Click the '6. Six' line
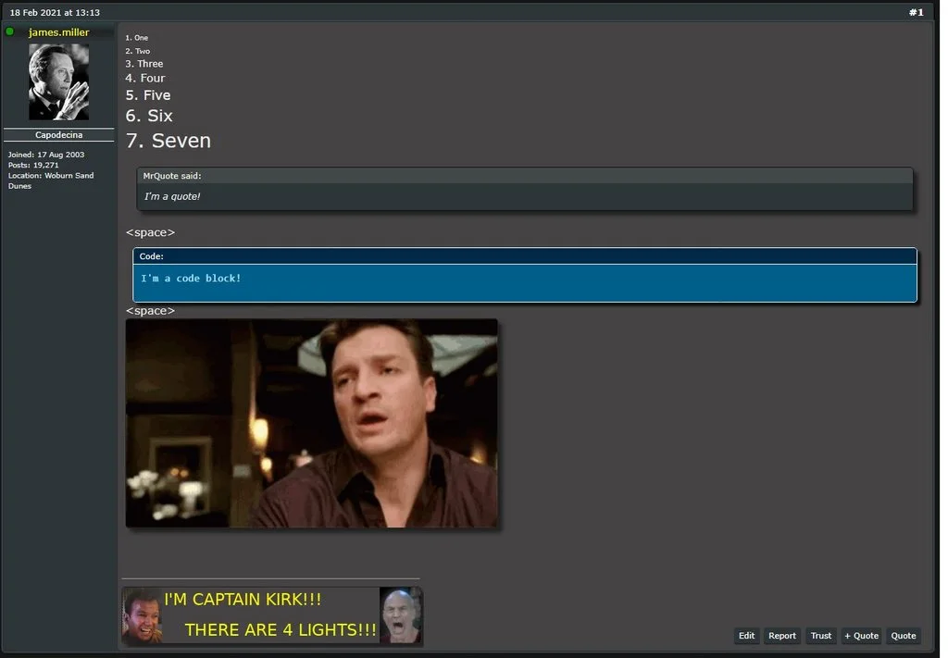The height and width of the screenshot is (658, 948). pyautogui.click(x=149, y=116)
